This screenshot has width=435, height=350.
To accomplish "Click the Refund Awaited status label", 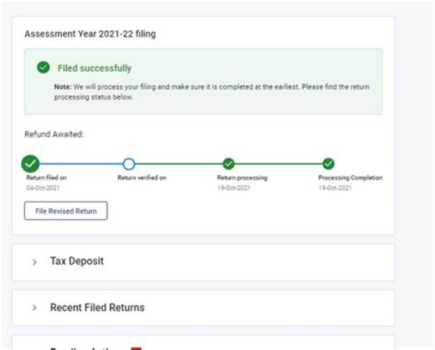I will pyautogui.click(x=54, y=134).
